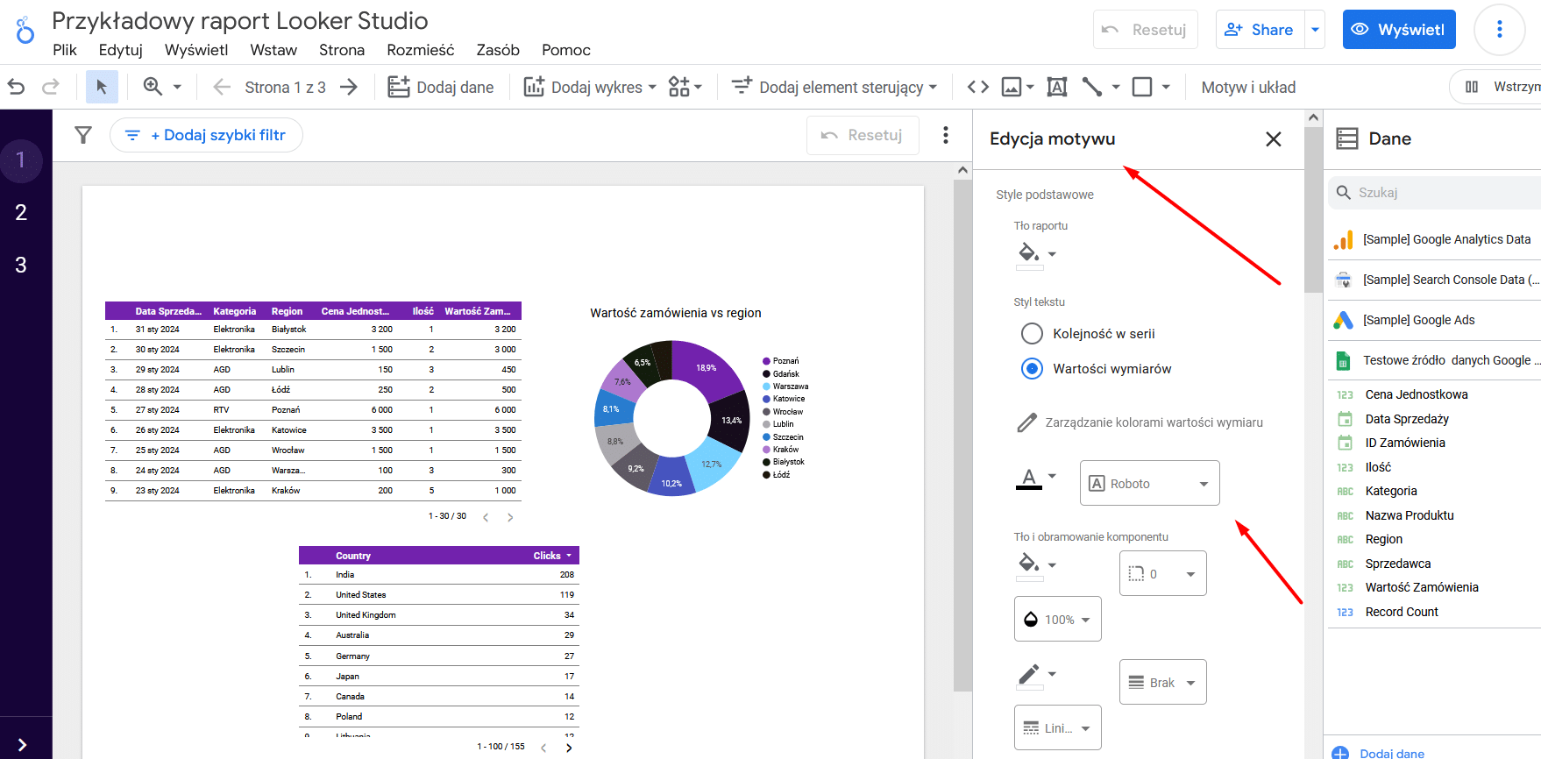Screen dimensions: 1541x759
Task: Select the line drawing tool
Action: 1092,87
